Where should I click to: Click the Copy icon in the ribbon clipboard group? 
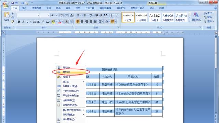click(13, 17)
